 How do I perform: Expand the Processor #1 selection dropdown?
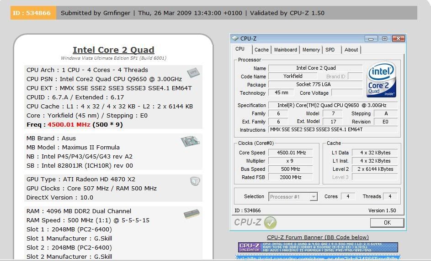[314, 197]
